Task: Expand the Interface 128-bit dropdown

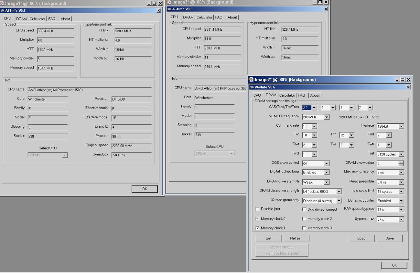Action: click(401, 126)
